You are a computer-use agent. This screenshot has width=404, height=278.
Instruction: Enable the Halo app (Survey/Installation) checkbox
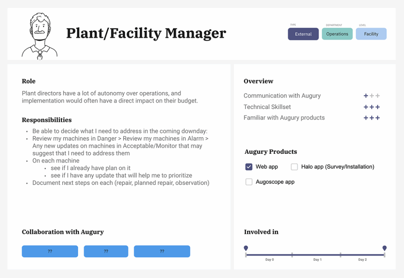pos(294,167)
